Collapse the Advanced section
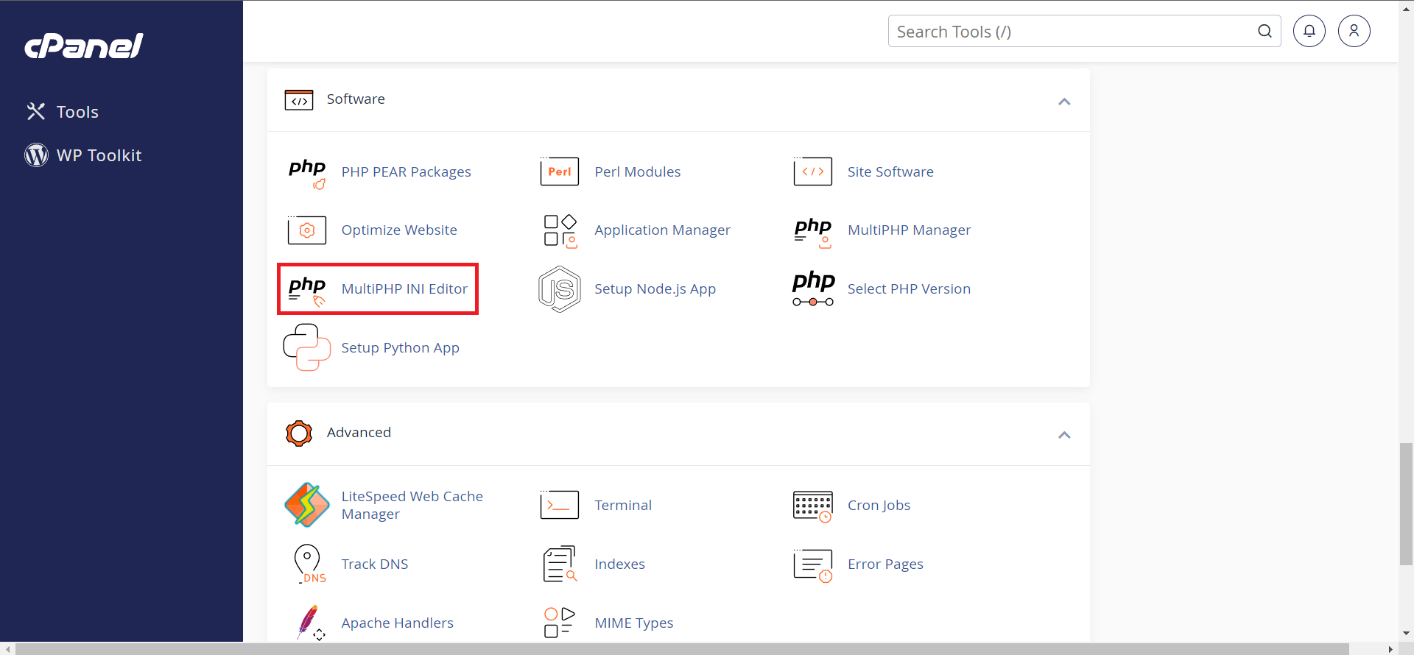 (1064, 435)
